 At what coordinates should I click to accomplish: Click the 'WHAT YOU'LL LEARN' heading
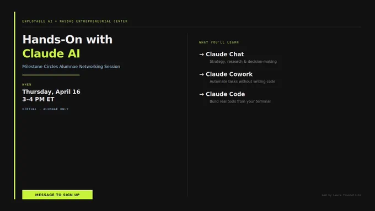[219, 42]
